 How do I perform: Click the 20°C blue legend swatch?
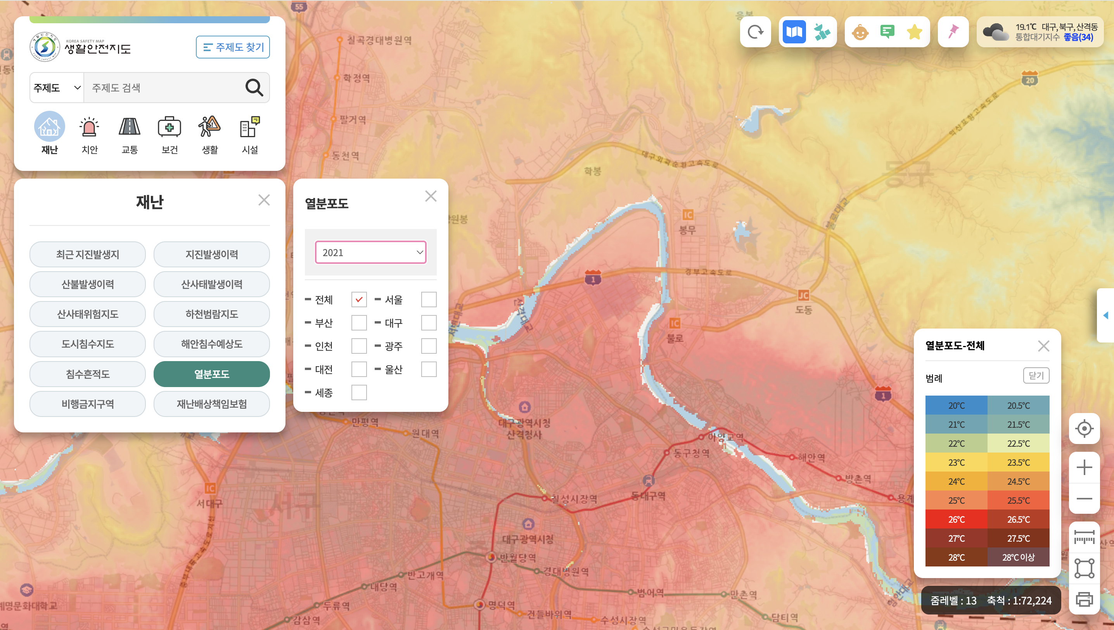(x=957, y=405)
